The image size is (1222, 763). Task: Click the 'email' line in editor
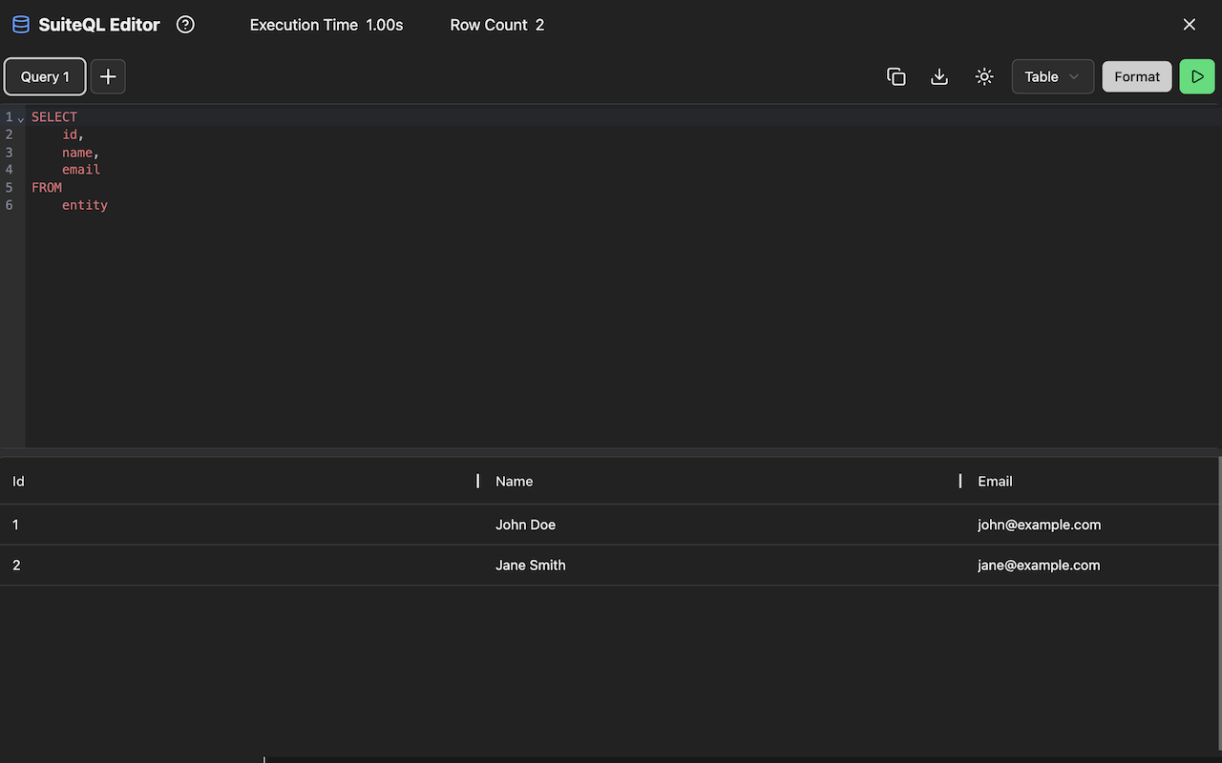(81, 170)
